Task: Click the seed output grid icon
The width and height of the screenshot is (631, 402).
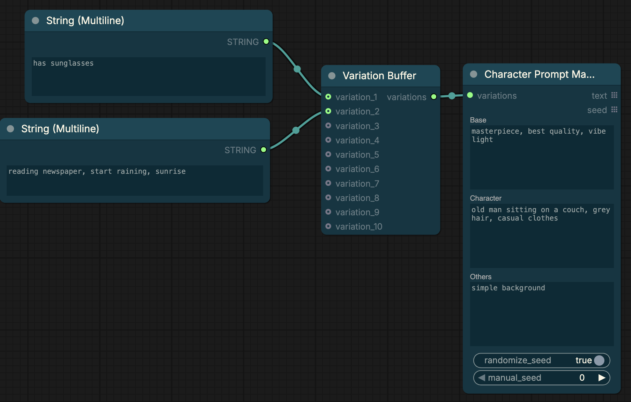Action: [x=614, y=110]
